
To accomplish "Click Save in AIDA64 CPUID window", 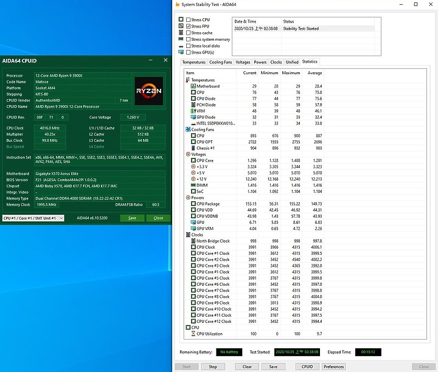I will pyautogui.click(x=132, y=218).
